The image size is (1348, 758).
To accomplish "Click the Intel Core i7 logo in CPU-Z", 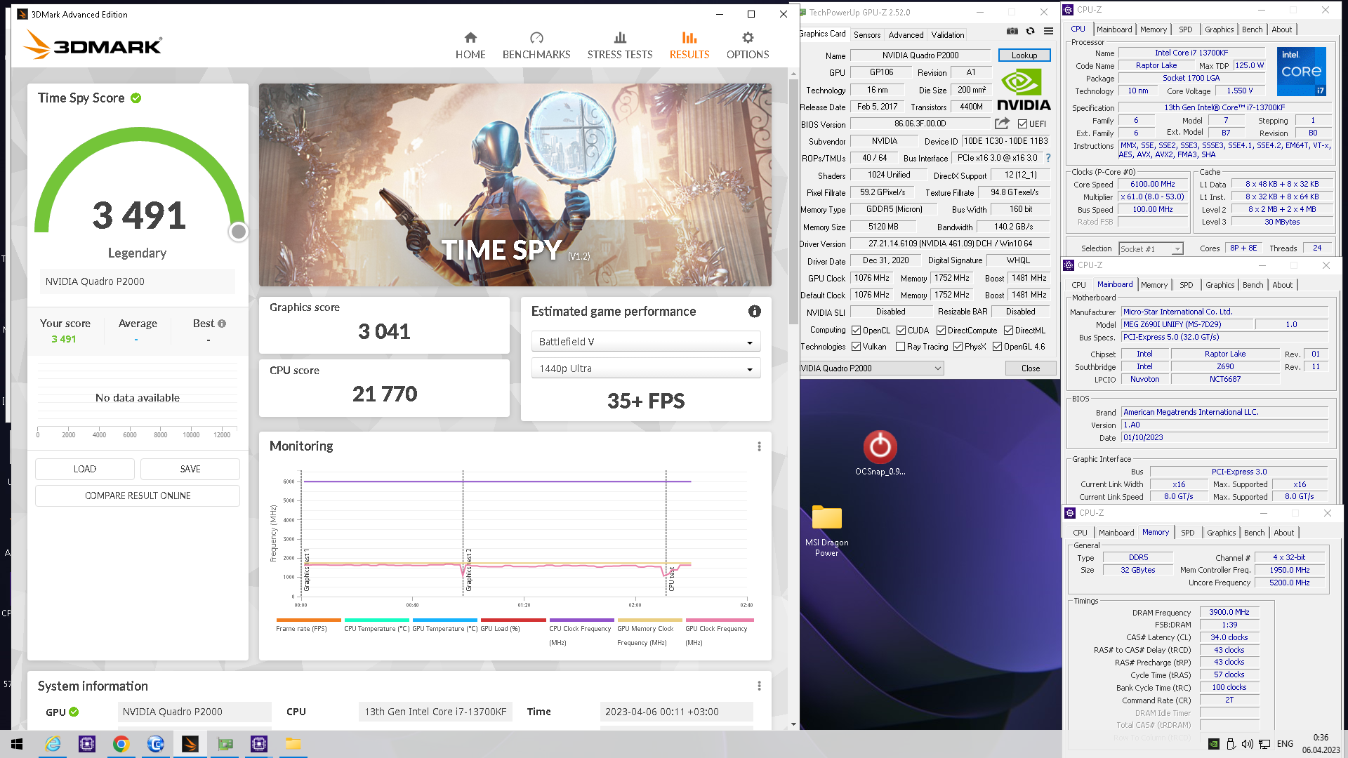I will (x=1301, y=72).
